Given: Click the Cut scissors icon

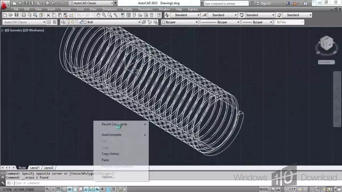Looking at the screenshot, I should tap(48, 15).
